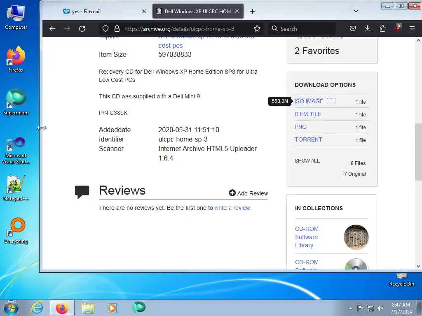
Task: Open a new browser tab
Action: (252, 11)
